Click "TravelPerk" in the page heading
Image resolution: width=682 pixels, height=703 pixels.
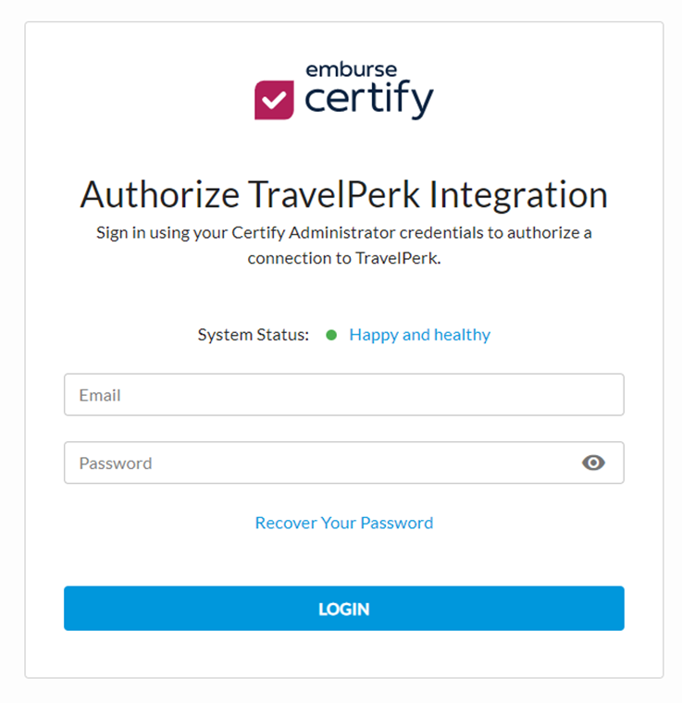tap(333, 195)
